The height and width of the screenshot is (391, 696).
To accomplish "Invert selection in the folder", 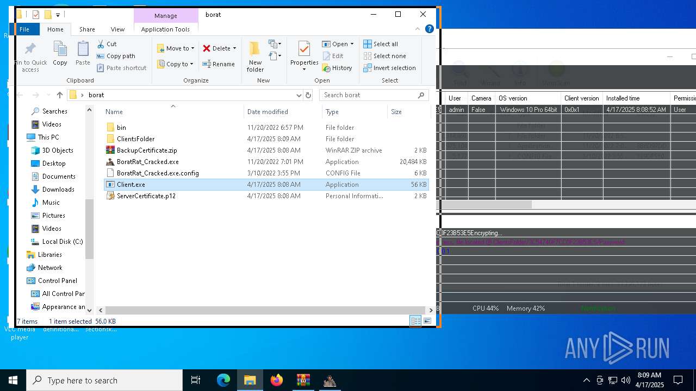I will 389,68.
